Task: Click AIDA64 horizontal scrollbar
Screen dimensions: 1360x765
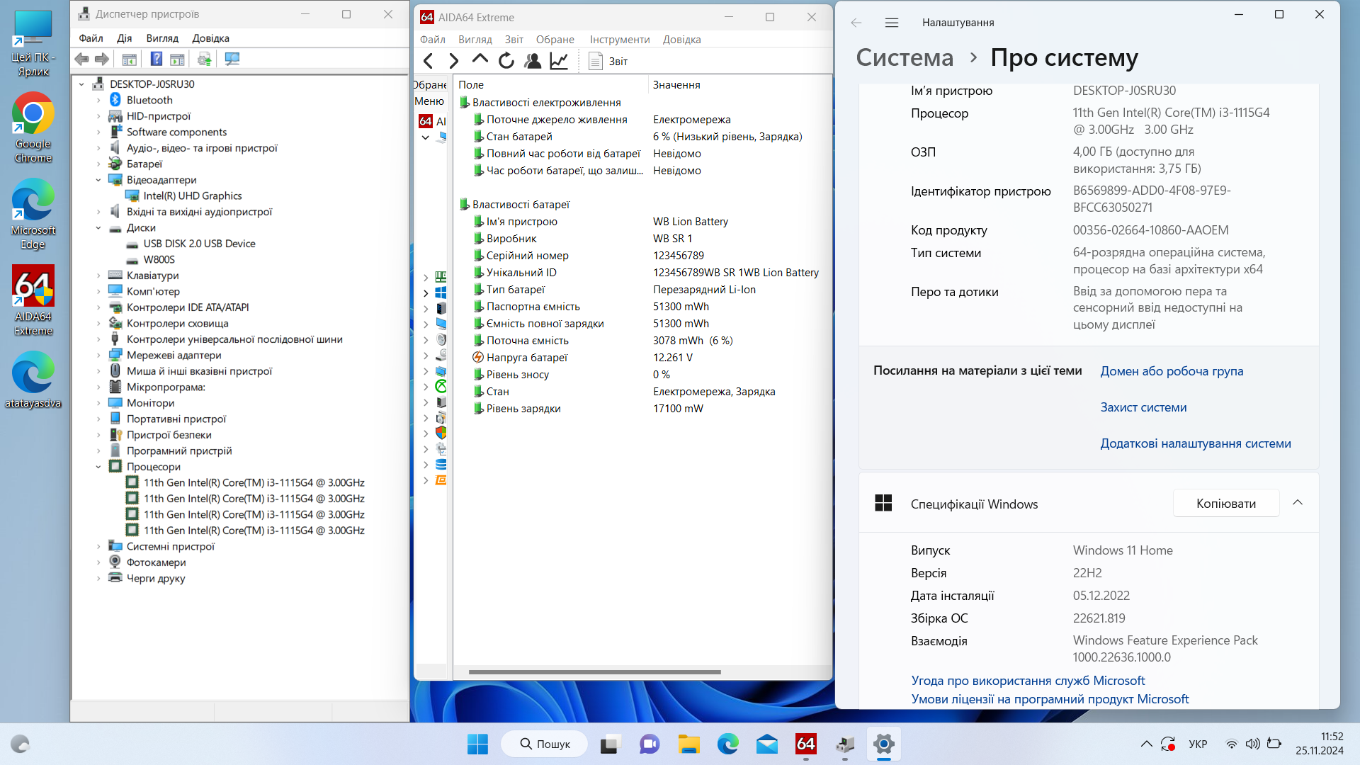Action: (595, 671)
